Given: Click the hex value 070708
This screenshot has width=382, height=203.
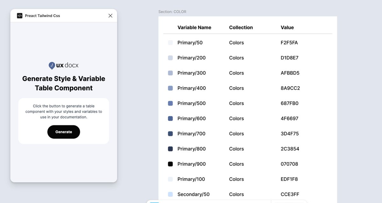Looking at the screenshot, I should click(289, 164).
